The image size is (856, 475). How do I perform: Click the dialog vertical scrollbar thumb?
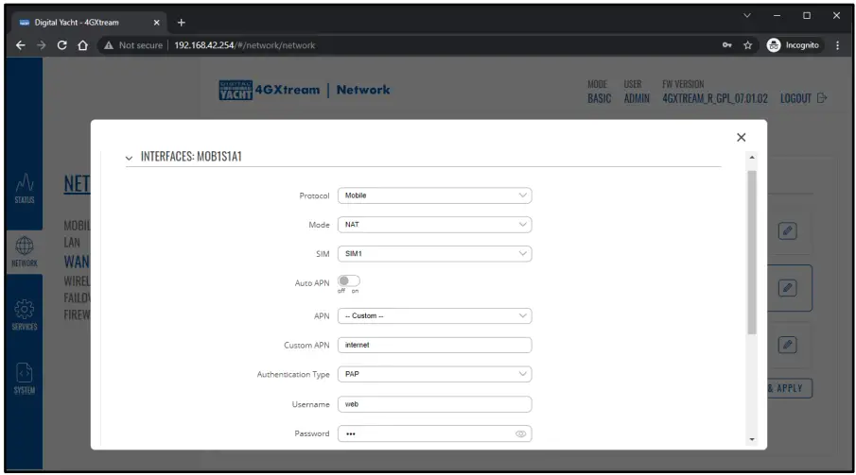(x=752, y=252)
